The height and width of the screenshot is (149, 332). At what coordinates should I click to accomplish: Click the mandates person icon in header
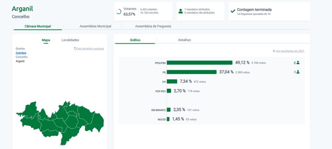point(181,11)
